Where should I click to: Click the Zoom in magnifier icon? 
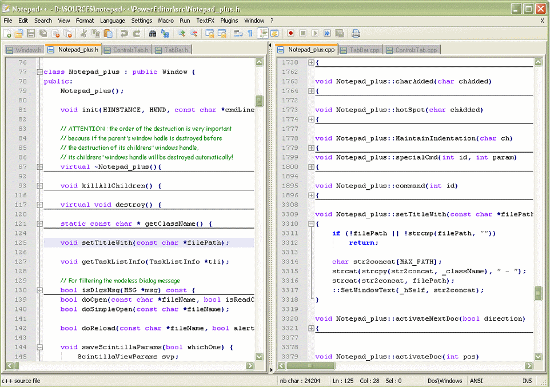[x=181, y=34]
